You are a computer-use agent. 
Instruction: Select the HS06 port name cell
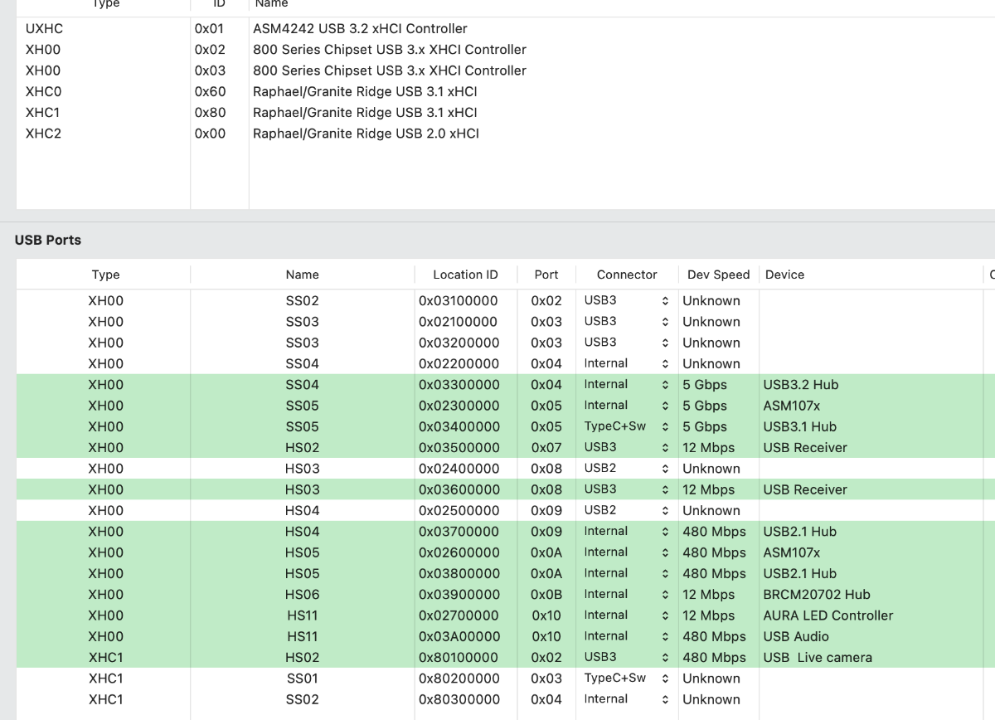point(302,595)
